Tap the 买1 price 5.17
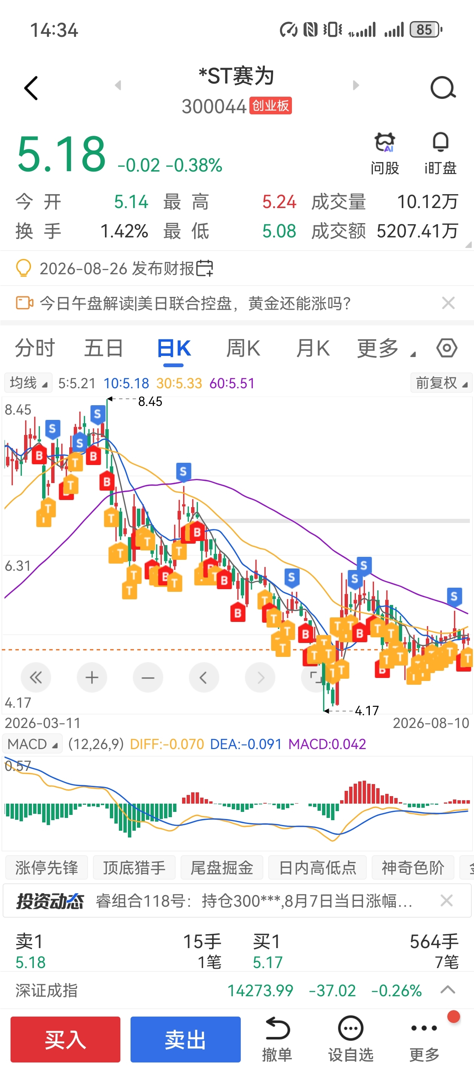 pyautogui.click(x=267, y=962)
